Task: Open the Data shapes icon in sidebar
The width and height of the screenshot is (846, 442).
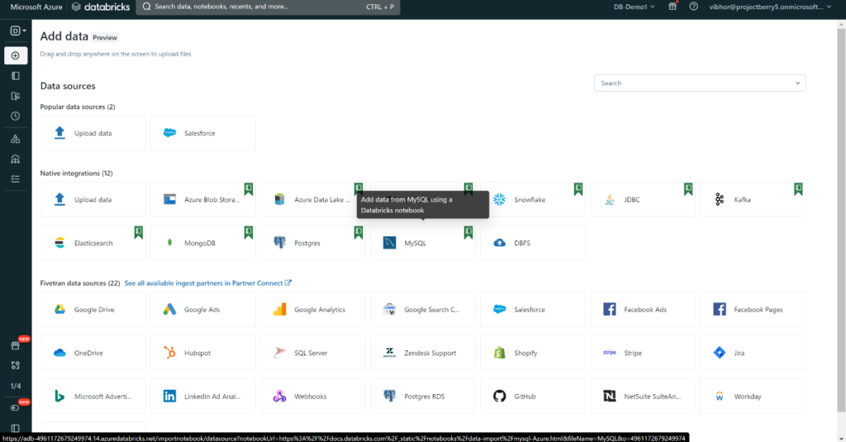Action: pyautogui.click(x=16, y=139)
